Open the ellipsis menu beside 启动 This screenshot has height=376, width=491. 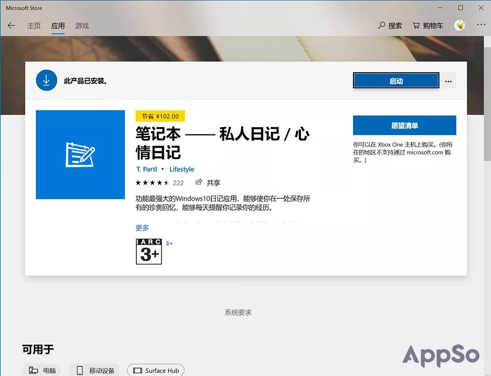(x=448, y=81)
